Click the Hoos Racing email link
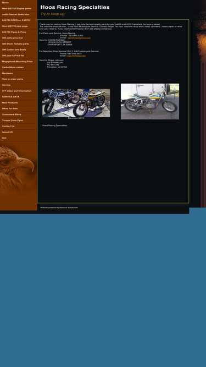206x367 pixels. click(79, 37)
